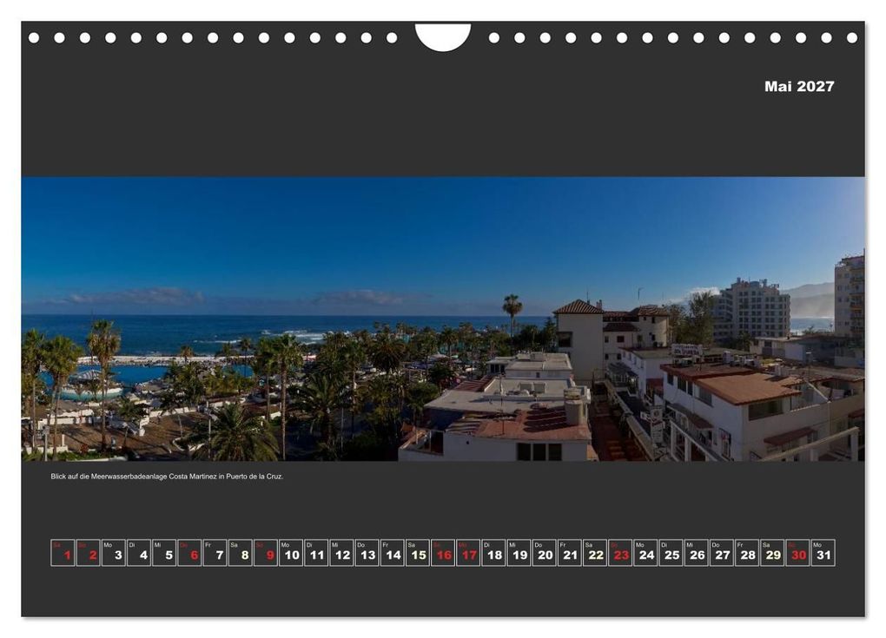This screenshot has height=638, width=886.
Task: Select day 24 (Mo) in the calendar strip
Action: pos(646,553)
